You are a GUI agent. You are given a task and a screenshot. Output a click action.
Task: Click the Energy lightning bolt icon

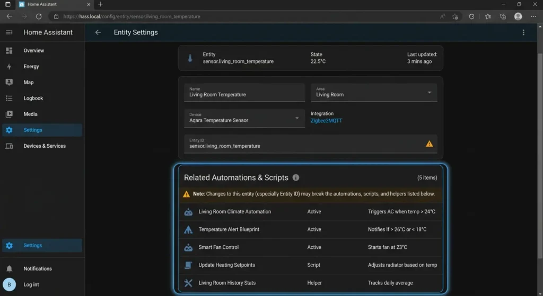tap(9, 66)
